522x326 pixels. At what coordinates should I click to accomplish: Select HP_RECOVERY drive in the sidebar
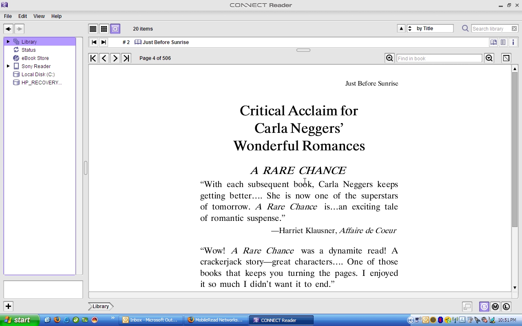[42, 82]
